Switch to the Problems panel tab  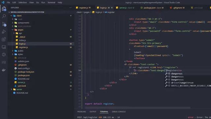click(x=81, y=112)
